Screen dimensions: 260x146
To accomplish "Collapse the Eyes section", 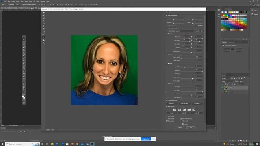I will click(x=168, y=34).
